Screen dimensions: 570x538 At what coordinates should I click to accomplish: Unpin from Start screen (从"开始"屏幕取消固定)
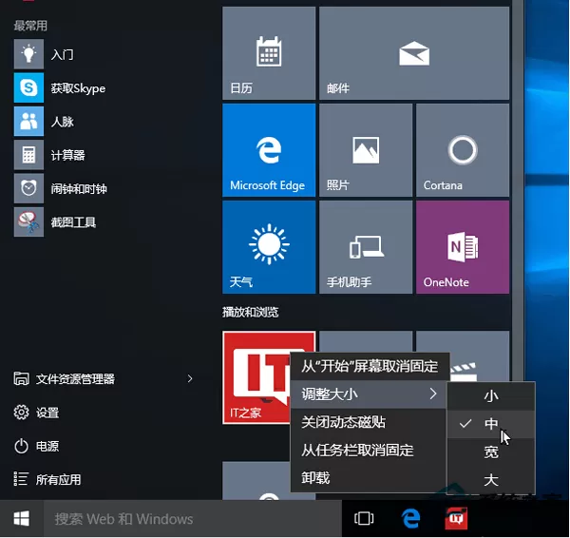click(x=370, y=366)
